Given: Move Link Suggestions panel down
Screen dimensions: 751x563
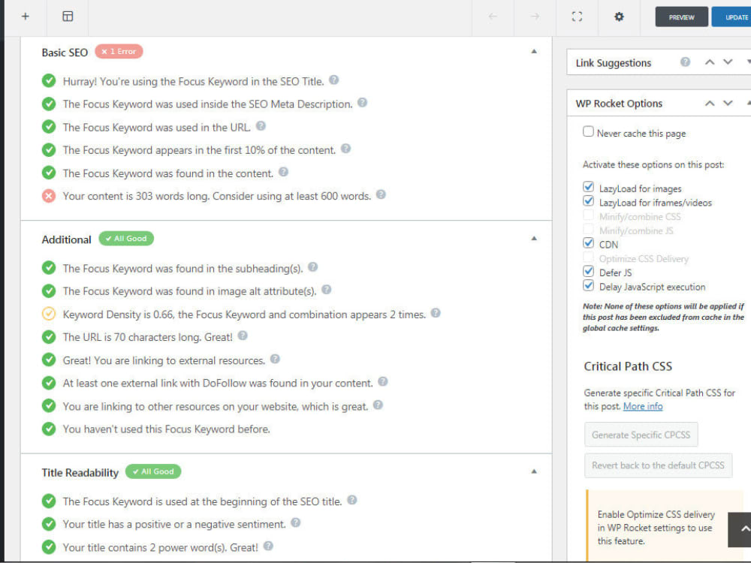Looking at the screenshot, I should pos(728,62).
